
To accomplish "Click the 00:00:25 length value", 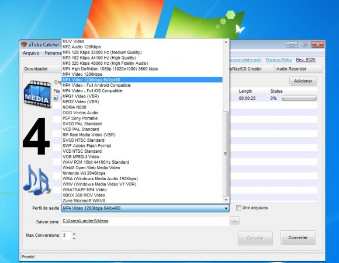I will 247,99.
